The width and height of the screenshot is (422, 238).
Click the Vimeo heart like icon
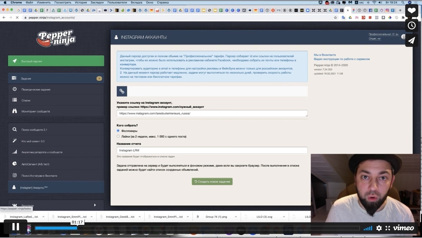pos(411,11)
